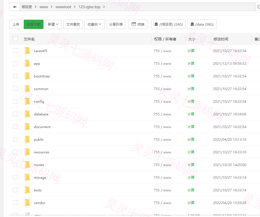Open the public folder icon
This screenshot has width=260, height=217.
click(27, 140)
